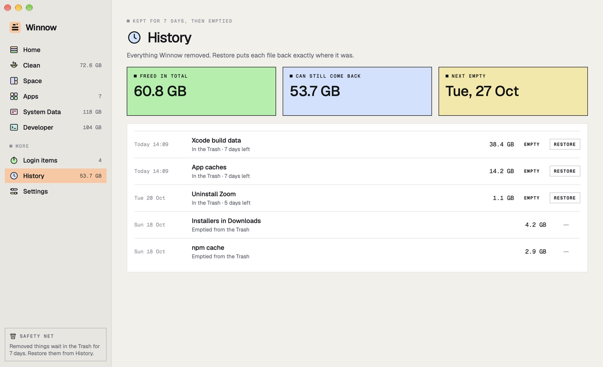Click the Login items power icon

(x=14, y=160)
